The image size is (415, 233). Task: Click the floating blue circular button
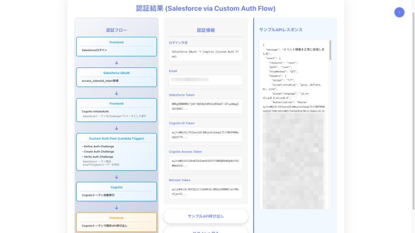pyautogui.click(x=399, y=13)
